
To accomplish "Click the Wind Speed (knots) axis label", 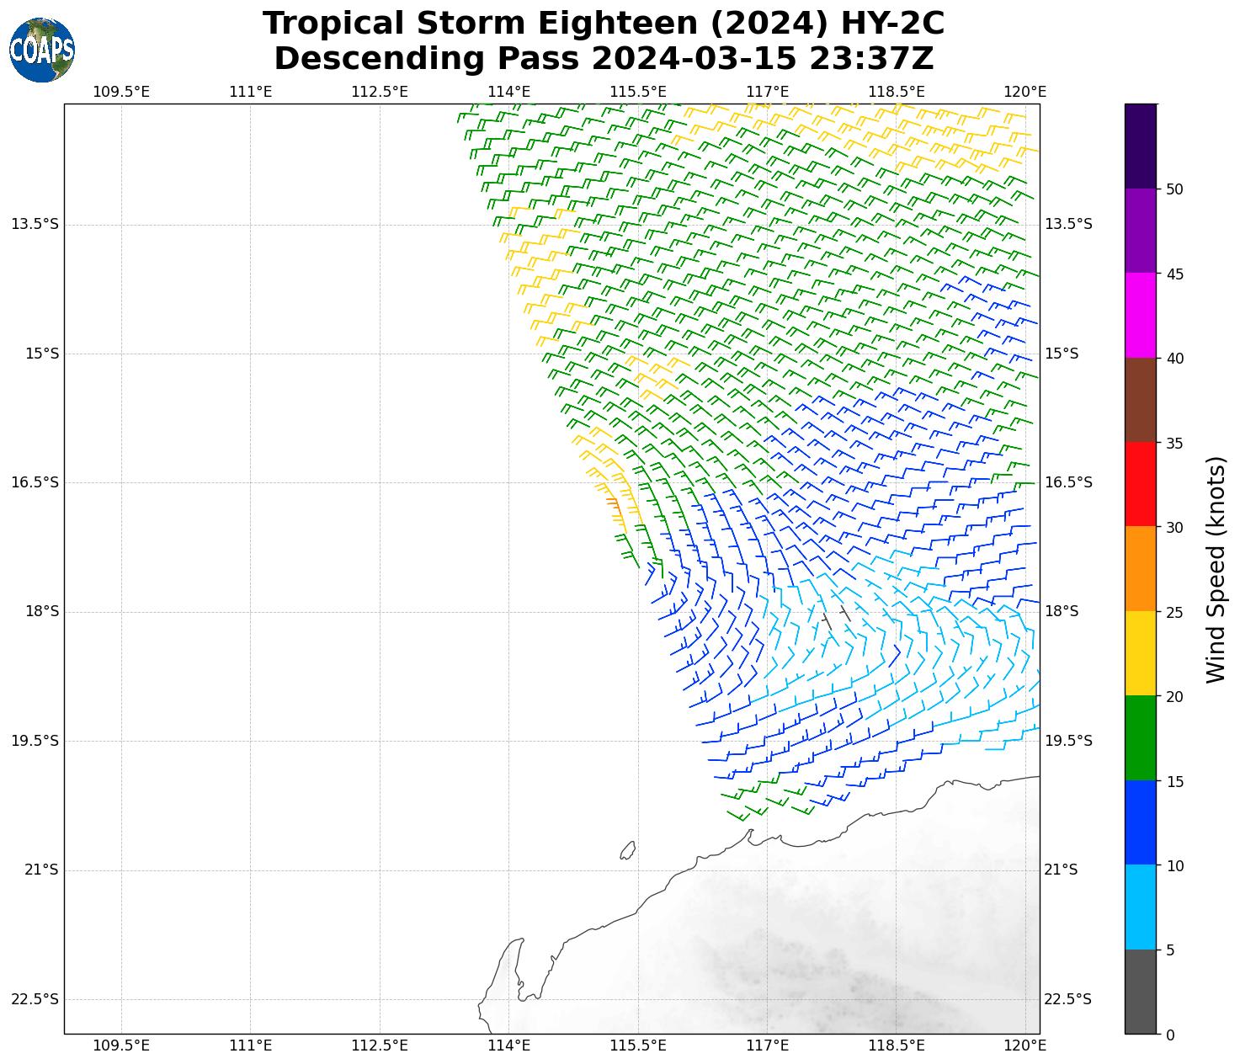I will click(x=1216, y=570).
